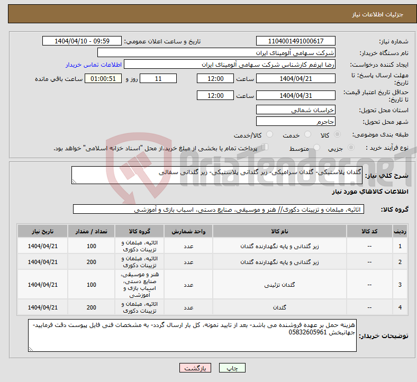Click the چاپ print button

click(232, 368)
